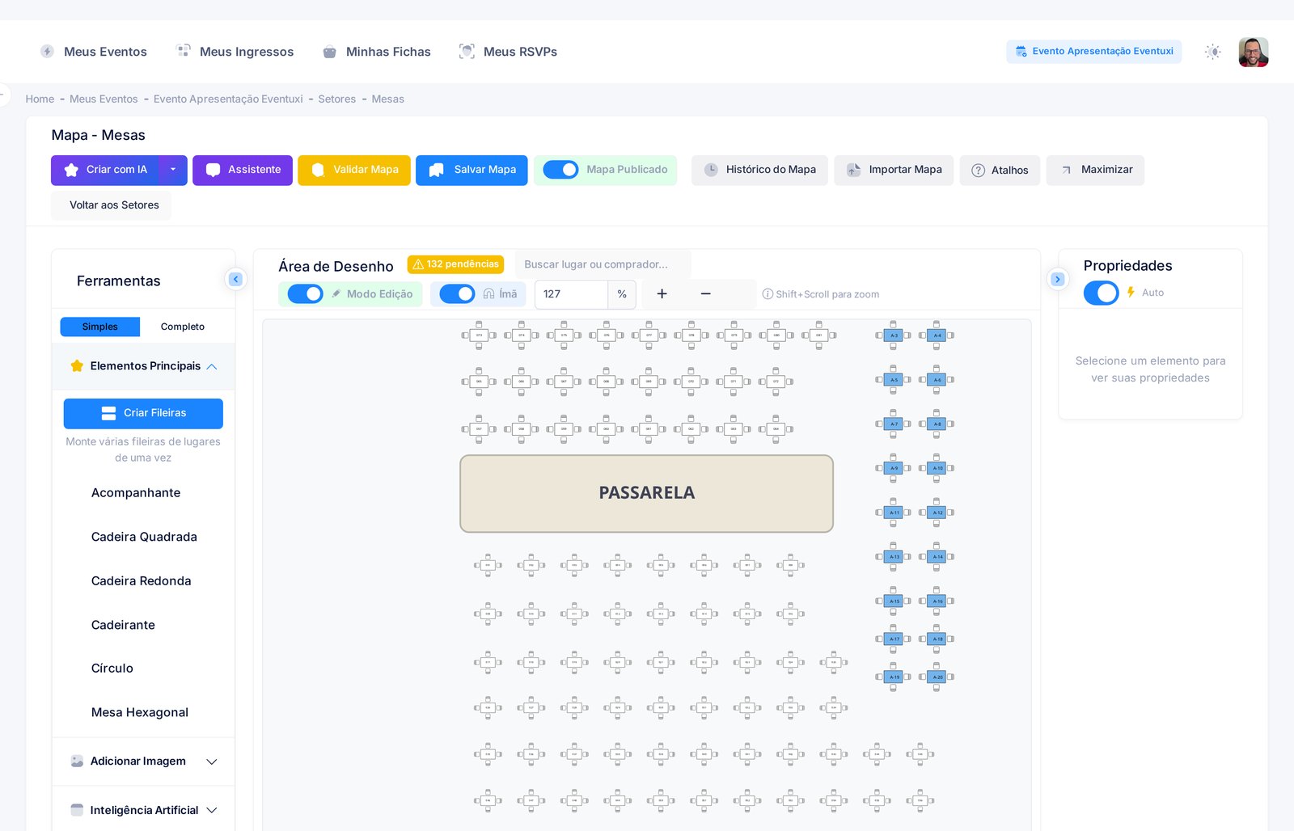The image size is (1294, 831).
Task: Select the Simples tools tab
Action: click(x=100, y=327)
